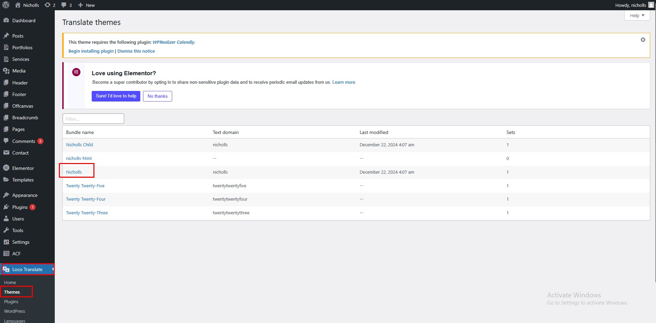
Task: Click the twentytwentythree text domain cell
Action: [231, 213]
